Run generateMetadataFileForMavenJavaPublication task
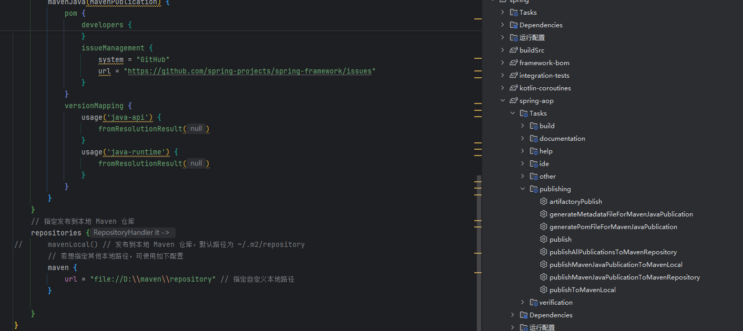This screenshot has height=331, width=743. [x=620, y=214]
